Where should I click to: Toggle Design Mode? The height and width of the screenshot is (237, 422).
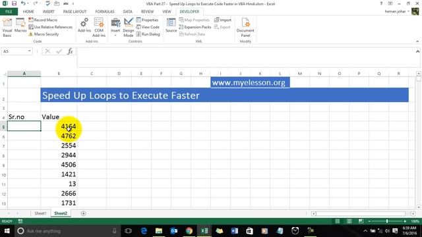click(129, 28)
